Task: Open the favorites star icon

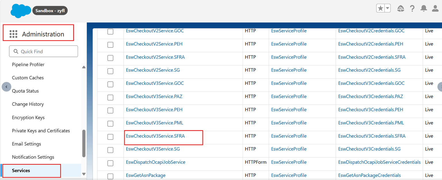Action: tap(380, 8)
